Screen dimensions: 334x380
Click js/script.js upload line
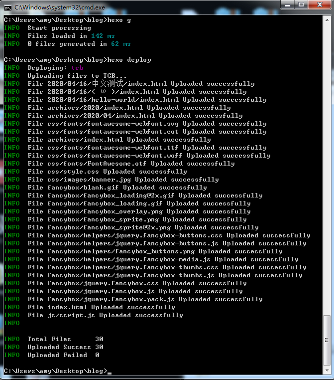(x=94, y=316)
